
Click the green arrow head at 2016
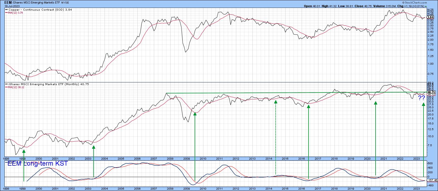(x=309, y=106)
